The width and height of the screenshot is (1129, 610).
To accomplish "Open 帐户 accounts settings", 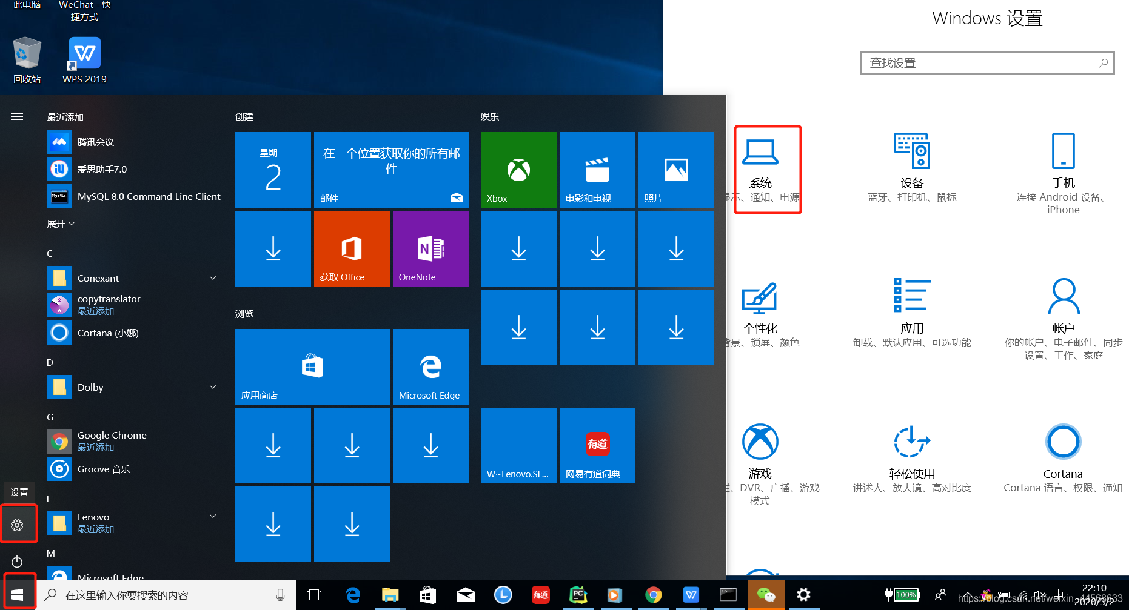I will coord(1063,319).
